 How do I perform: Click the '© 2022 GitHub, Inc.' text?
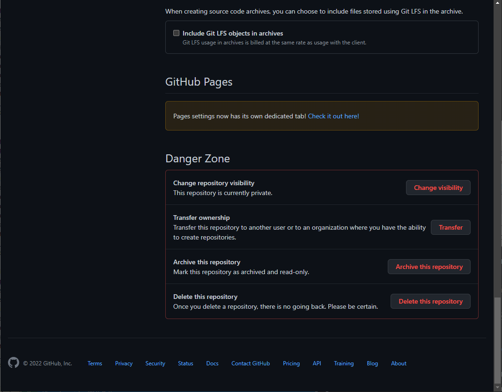[x=48, y=363]
